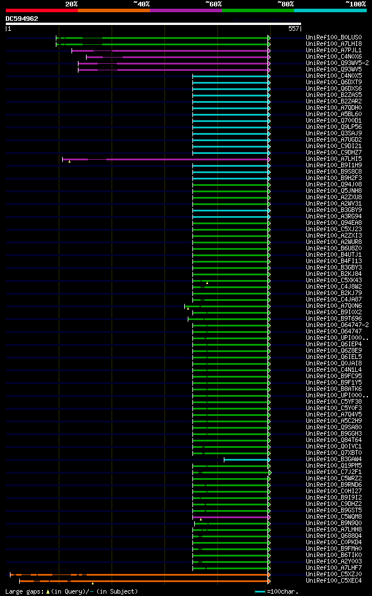Select hit label UniRef100_B3GAW4

334,459
